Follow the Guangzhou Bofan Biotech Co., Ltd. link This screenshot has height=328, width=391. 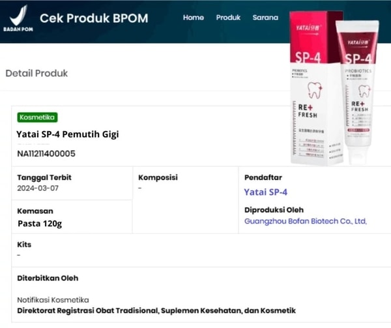[305, 221]
